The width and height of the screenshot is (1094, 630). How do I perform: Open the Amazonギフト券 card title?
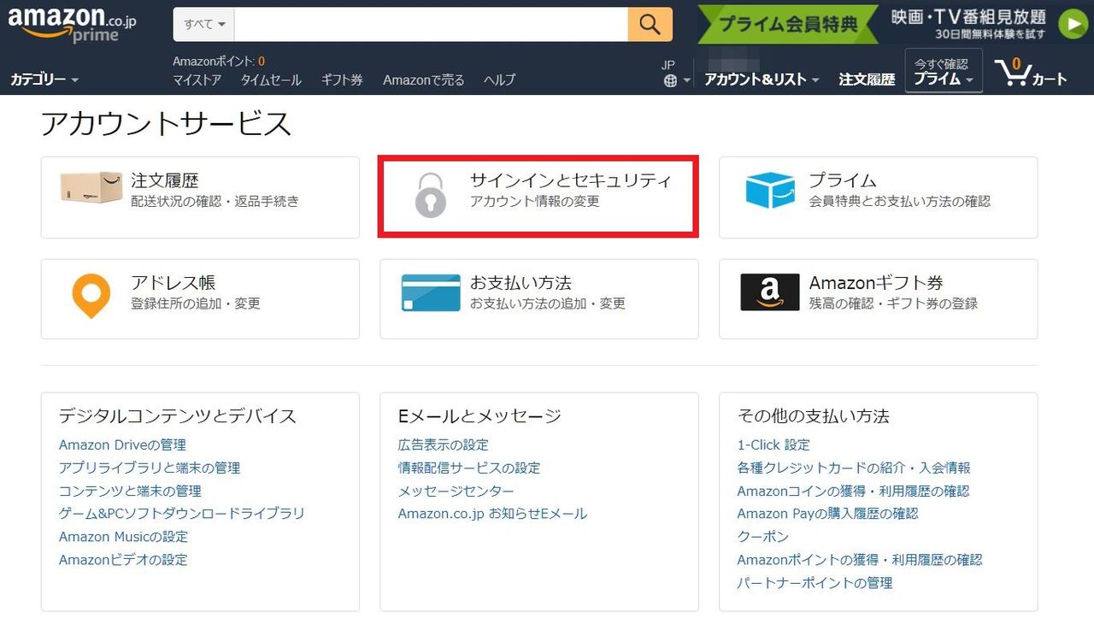click(876, 283)
